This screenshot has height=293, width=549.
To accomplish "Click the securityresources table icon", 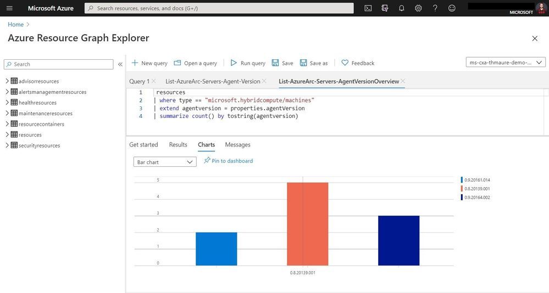I will coord(14,145).
